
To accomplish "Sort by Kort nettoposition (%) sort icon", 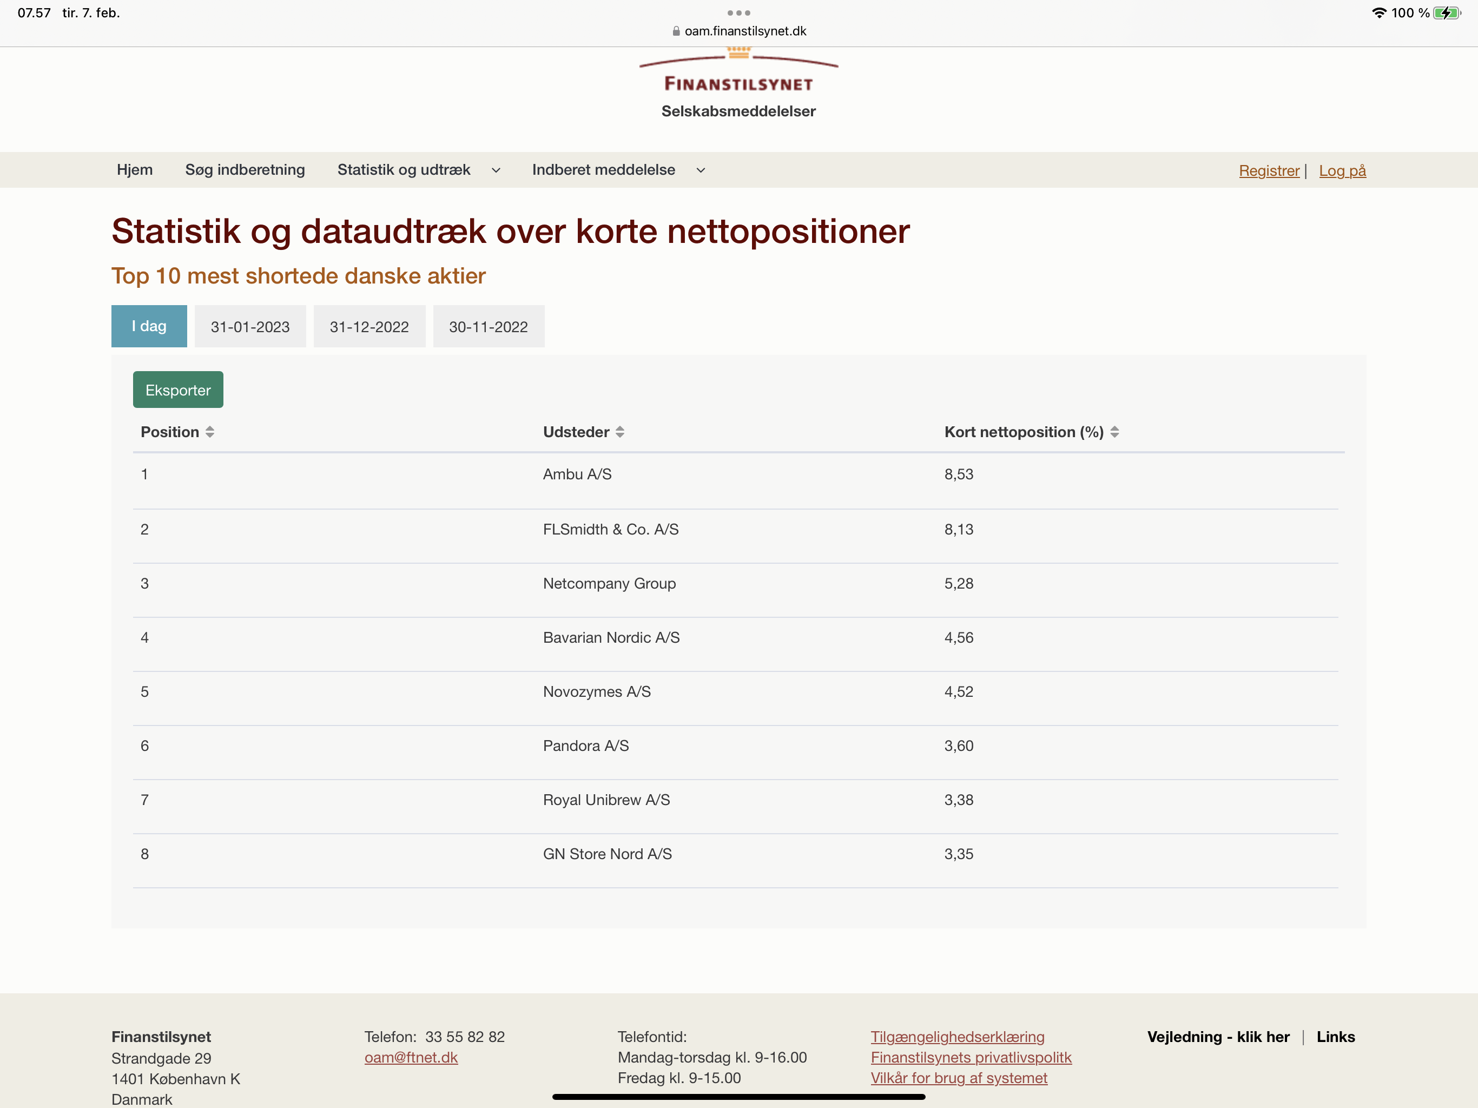I will pyautogui.click(x=1114, y=432).
